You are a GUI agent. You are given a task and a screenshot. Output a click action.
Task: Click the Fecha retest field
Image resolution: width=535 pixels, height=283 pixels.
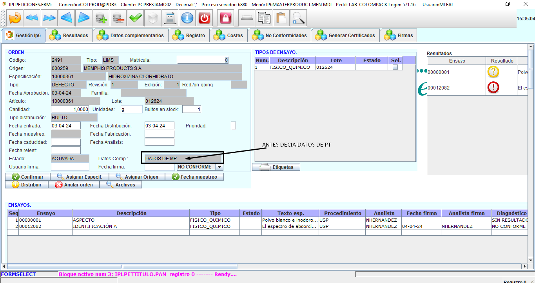point(66,150)
